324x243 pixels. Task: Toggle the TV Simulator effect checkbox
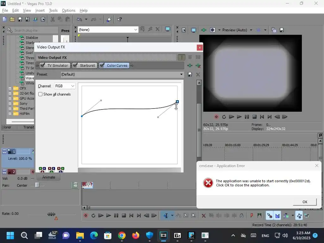click(x=42, y=65)
